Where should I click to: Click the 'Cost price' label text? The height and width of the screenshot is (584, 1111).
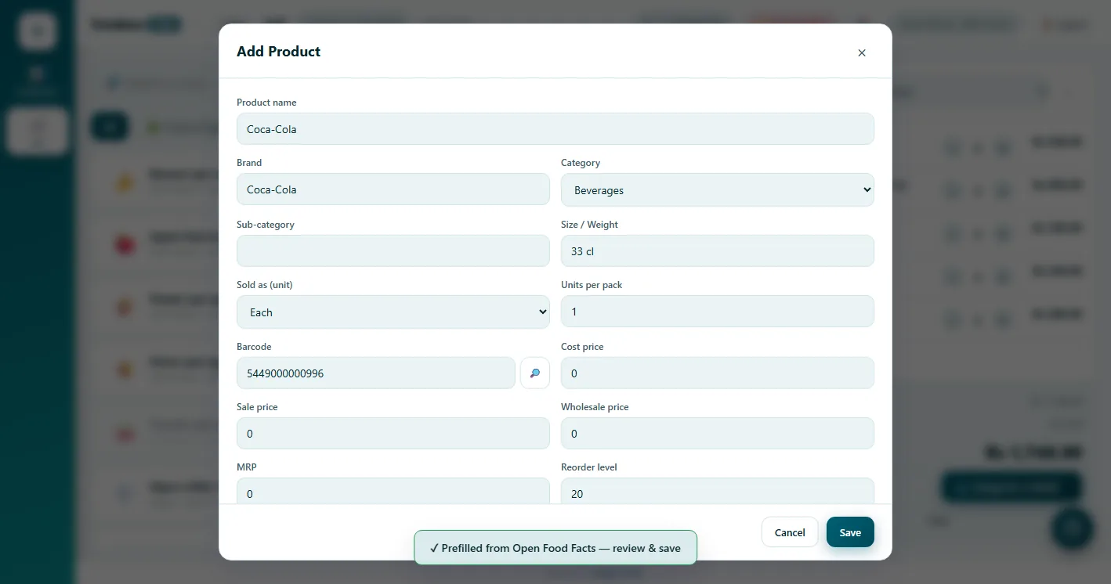pos(582,347)
